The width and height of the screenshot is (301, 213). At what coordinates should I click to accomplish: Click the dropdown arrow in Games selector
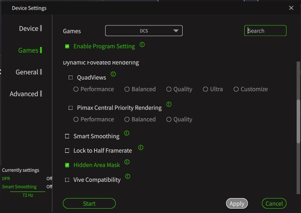click(x=176, y=31)
